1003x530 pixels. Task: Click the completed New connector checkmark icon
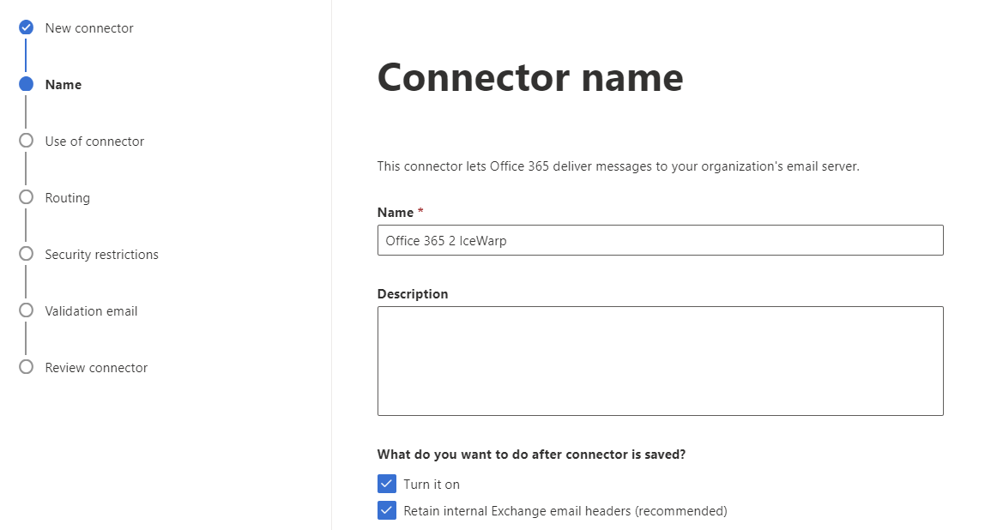27,27
